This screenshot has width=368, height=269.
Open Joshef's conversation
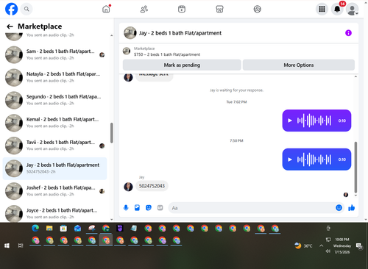click(x=54, y=191)
